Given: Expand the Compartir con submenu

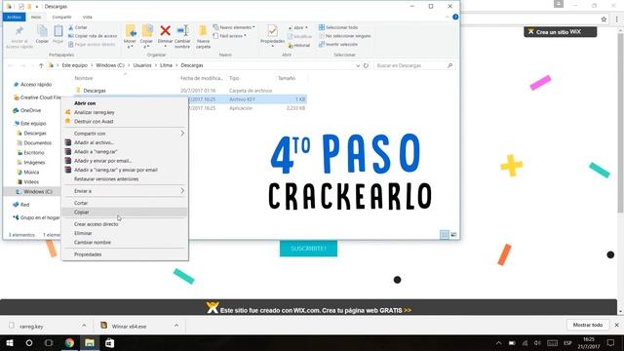Looking at the screenshot, I should click(x=125, y=134).
